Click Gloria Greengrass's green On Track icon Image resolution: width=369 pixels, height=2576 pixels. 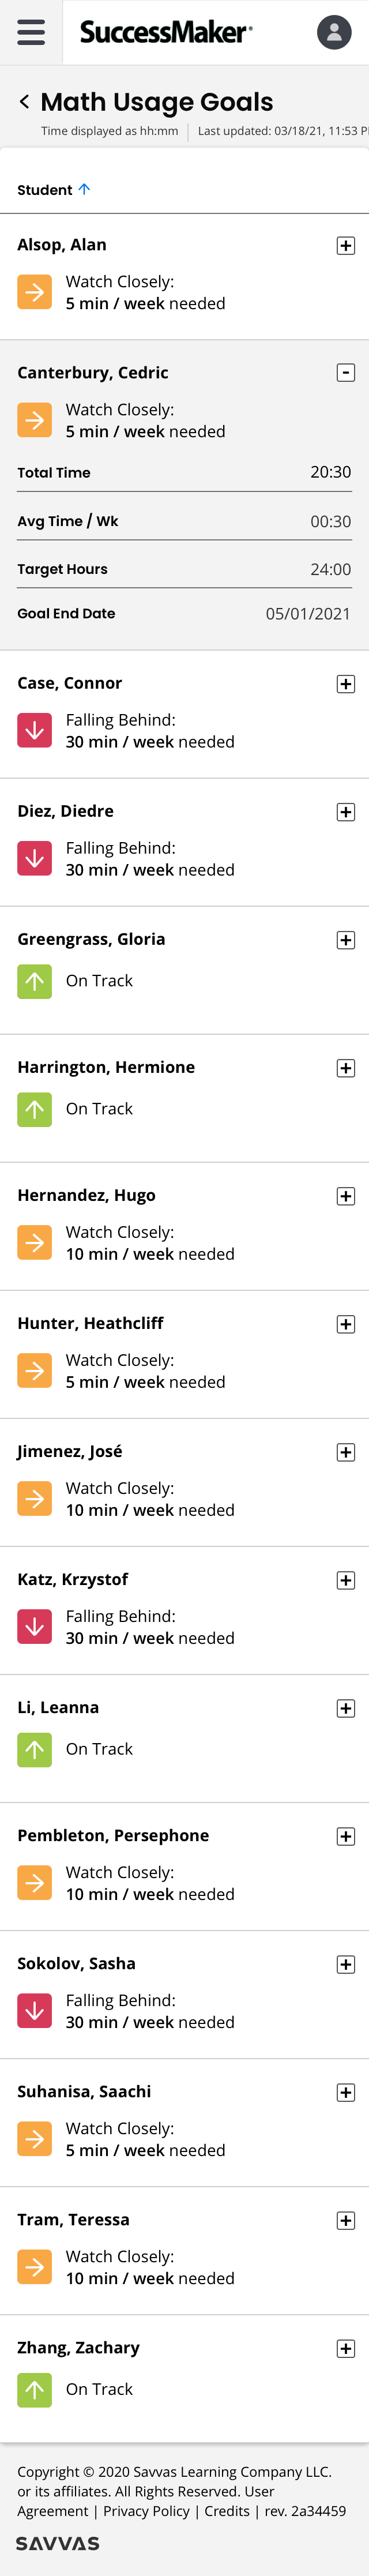click(35, 981)
